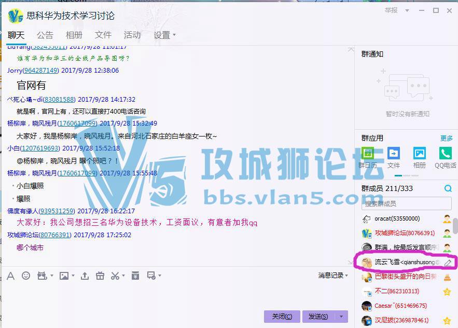The height and width of the screenshot is (328, 458).
Task: Switch to the 聊天 tab
Action: [16, 35]
